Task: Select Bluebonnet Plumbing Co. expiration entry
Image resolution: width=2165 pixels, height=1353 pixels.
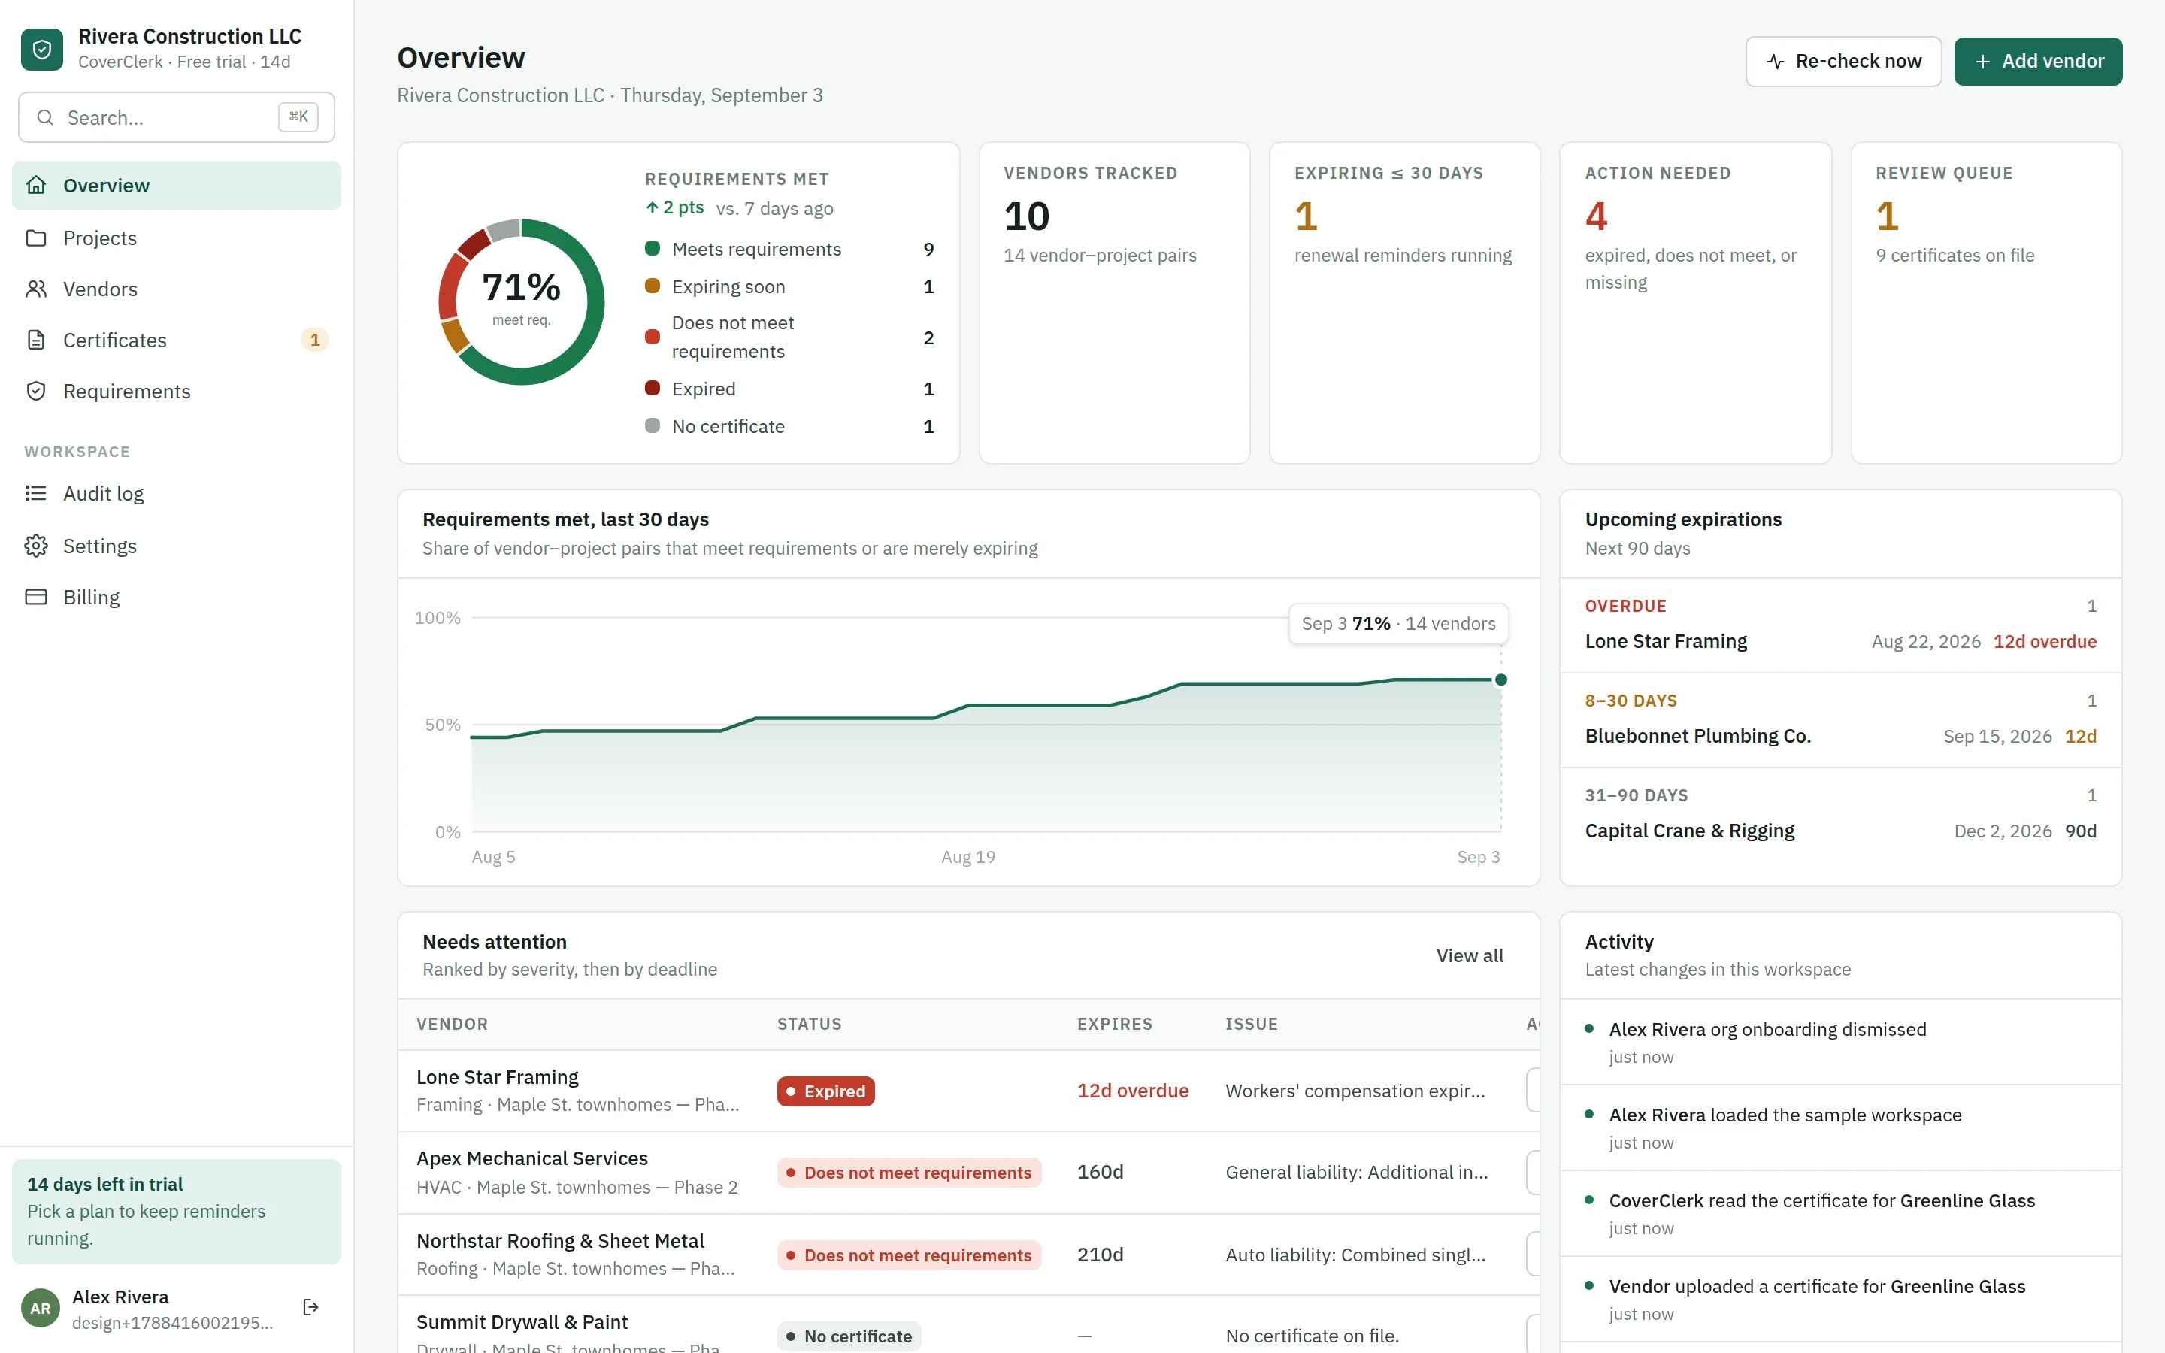Action: click(x=1840, y=736)
